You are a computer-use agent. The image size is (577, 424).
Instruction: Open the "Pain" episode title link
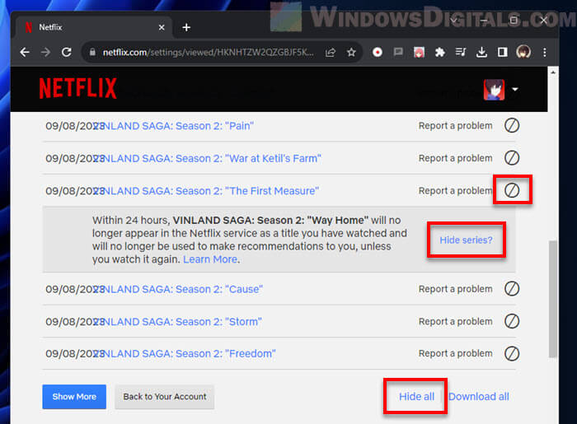coord(173,126)
